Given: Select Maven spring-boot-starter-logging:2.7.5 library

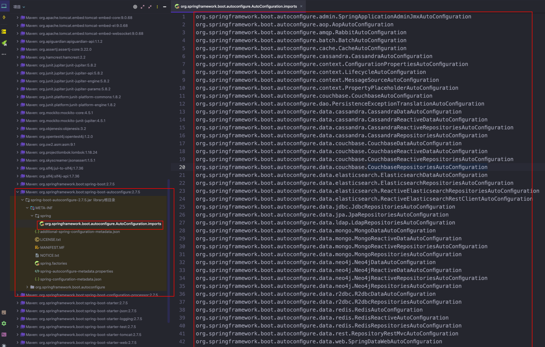Looking at the screenshot, I should [84, 319].
